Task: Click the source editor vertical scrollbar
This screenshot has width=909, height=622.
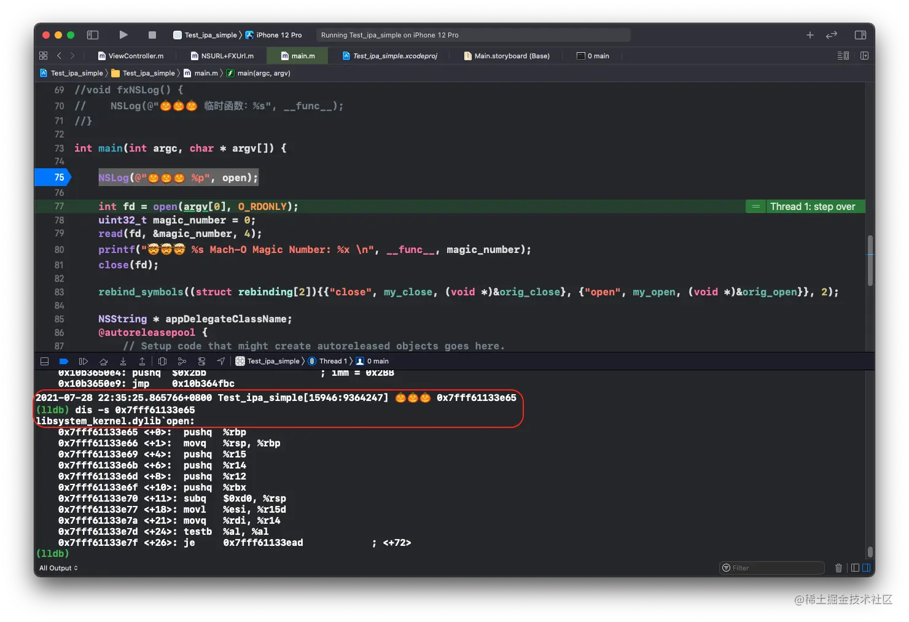Action: tap(870, 260)
